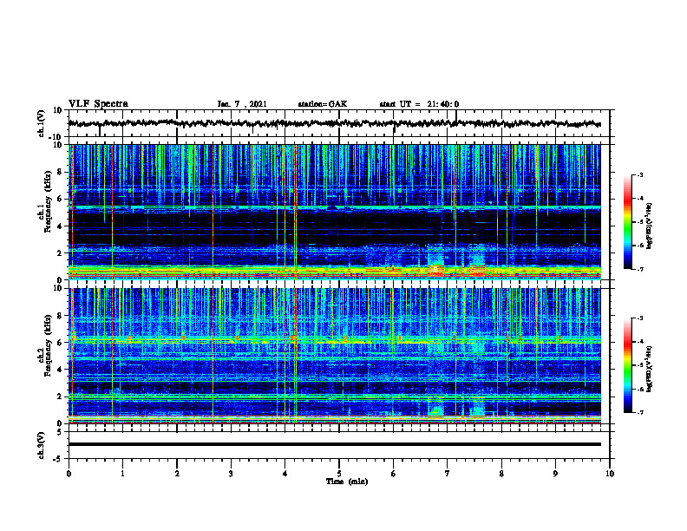Click the time axis tick label "5"
Viewport: 687px width, 531px height.
(339, 474)
